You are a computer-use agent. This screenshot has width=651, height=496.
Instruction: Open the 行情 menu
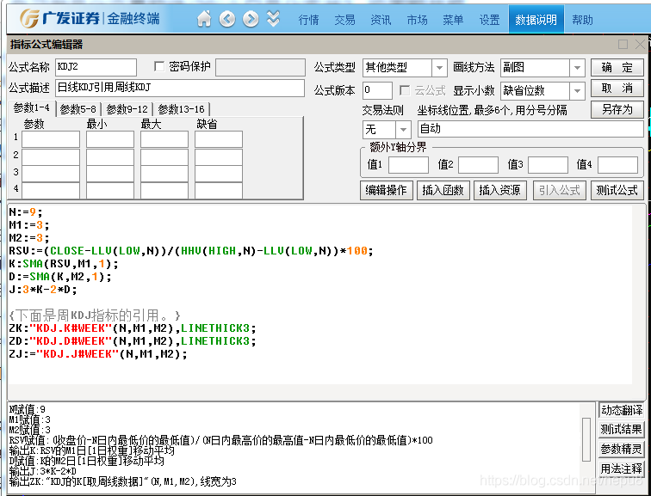tap(309, 20)
